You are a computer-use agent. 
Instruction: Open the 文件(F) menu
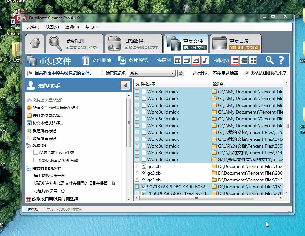coord(33,27)
